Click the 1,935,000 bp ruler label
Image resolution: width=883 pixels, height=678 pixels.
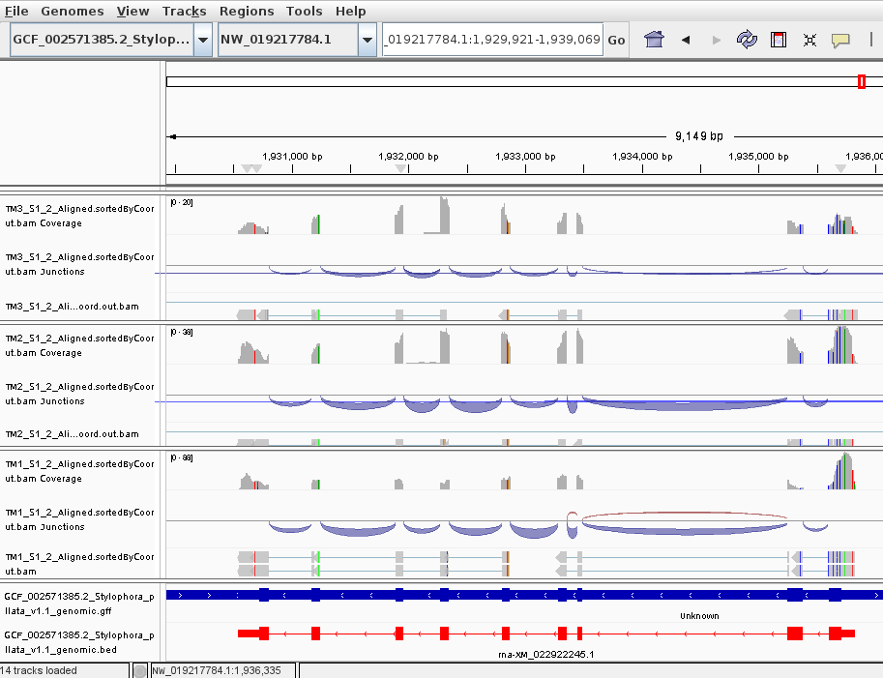tap(758, 157)
